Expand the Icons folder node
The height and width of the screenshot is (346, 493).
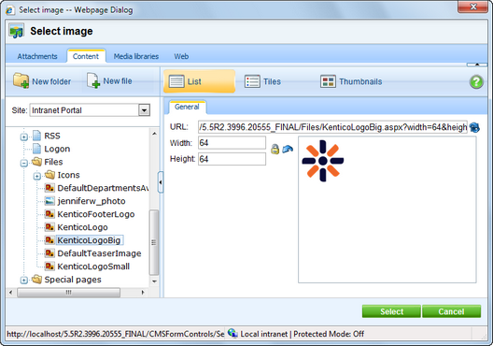[36, 176]
